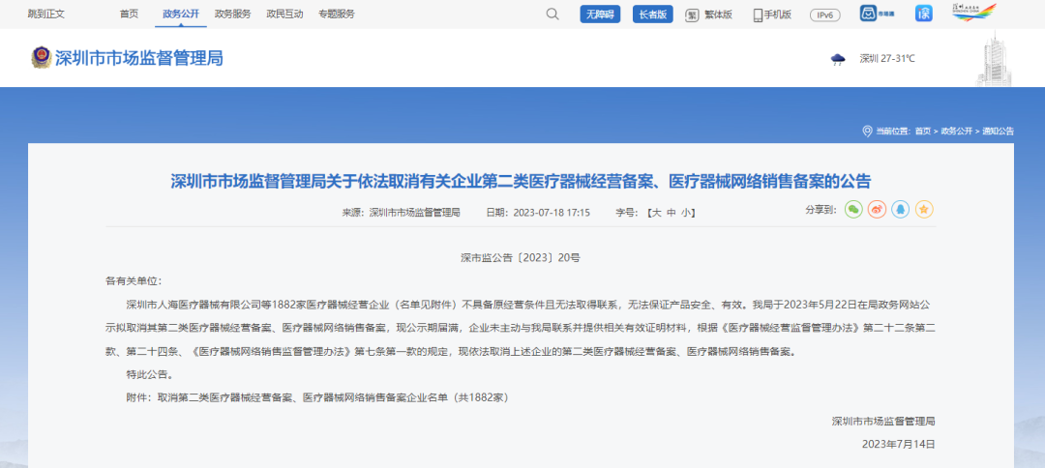Switch to 长者版 elderly mode
Screen dimensions: 1045x468
coord(653,15)
